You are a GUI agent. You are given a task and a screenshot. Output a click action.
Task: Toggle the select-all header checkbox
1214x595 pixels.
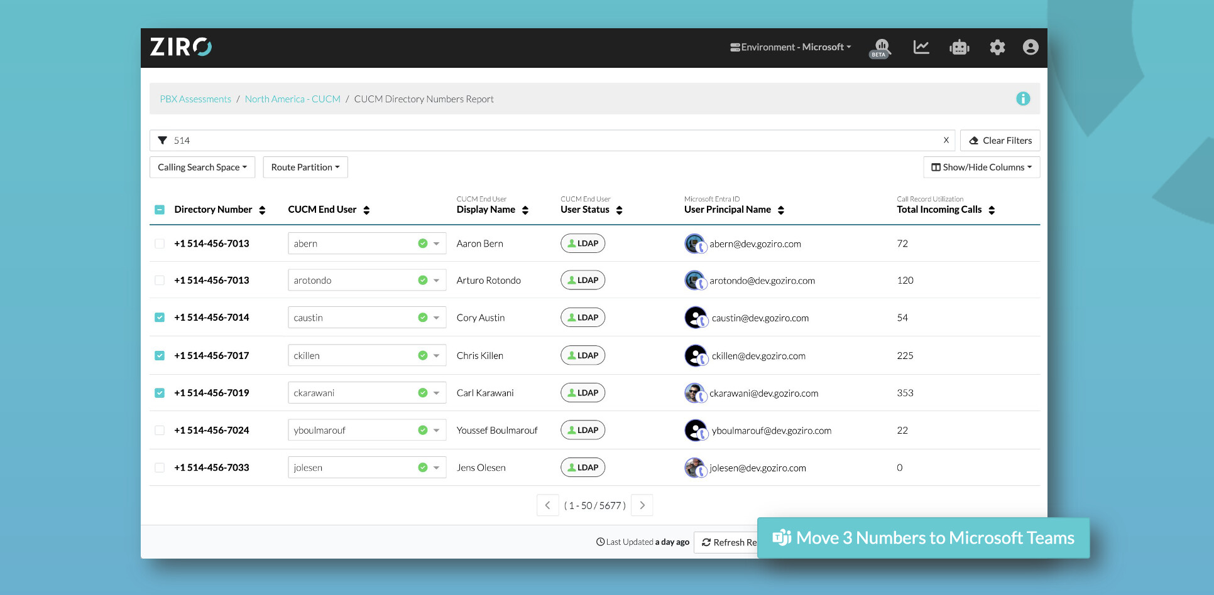coord(160,210)
